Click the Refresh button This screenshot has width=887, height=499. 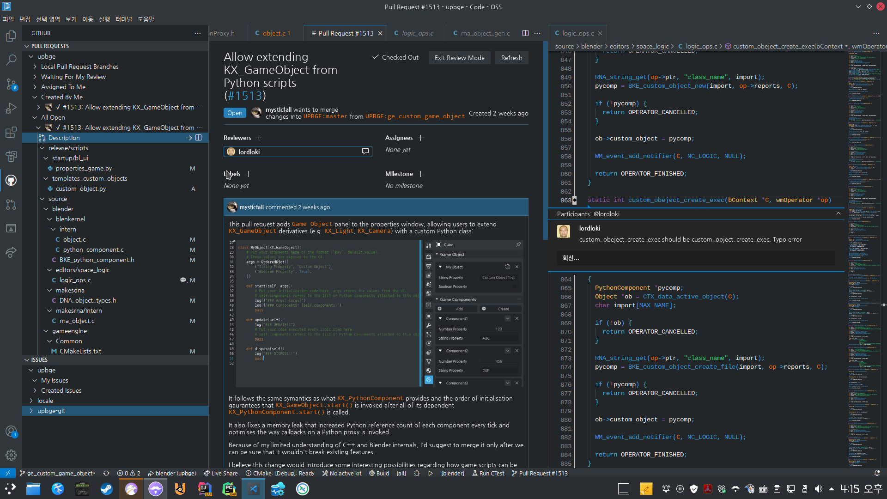511,58
